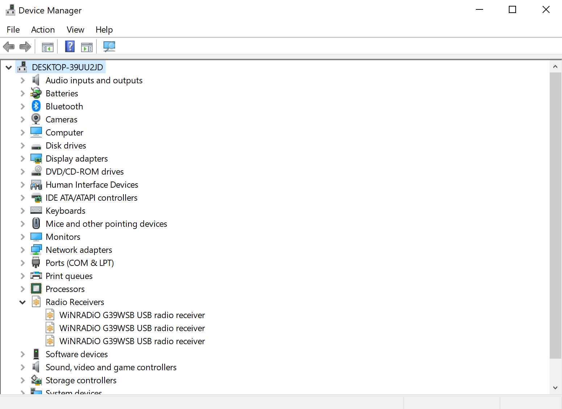This screenshot has width=562, height=409.
Task: Click the Disk drives icon
Action: (36, 146)
